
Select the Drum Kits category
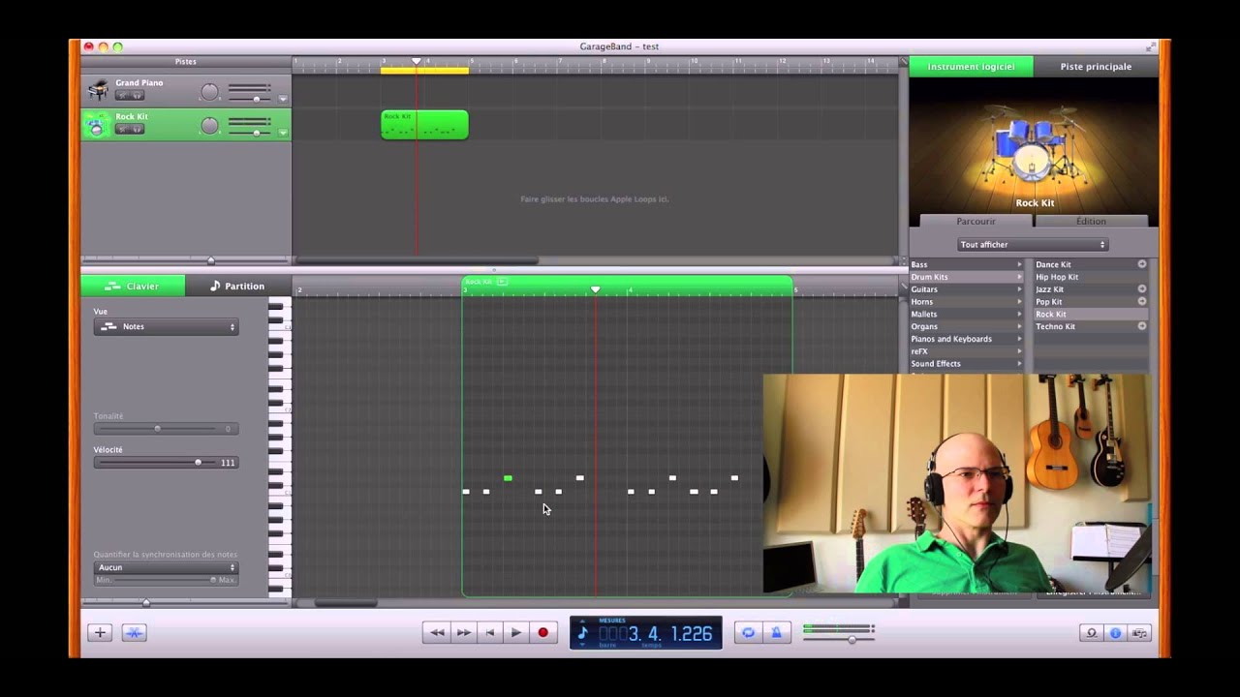966,277
